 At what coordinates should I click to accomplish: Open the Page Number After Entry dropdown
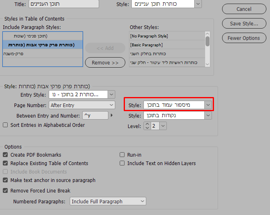pos(82,105)
